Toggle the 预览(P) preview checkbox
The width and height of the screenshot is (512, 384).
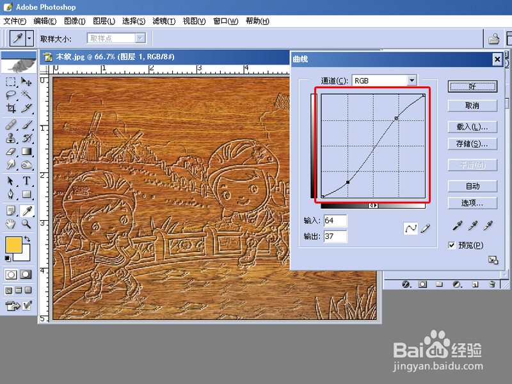pyautogui.click(x=452, y=245)
